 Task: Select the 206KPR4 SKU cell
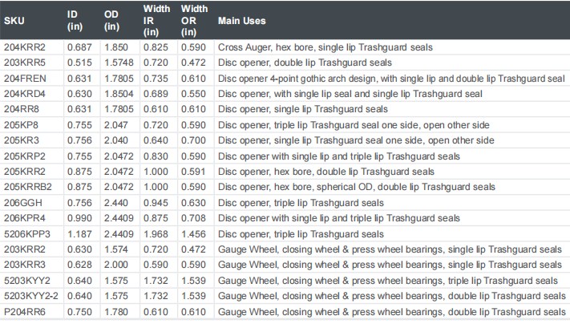[25, 218]
